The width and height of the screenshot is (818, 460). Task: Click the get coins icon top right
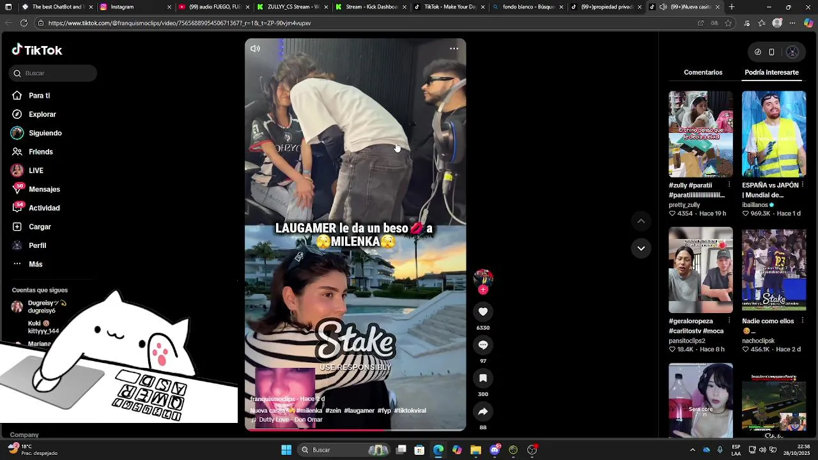(758, 52)
